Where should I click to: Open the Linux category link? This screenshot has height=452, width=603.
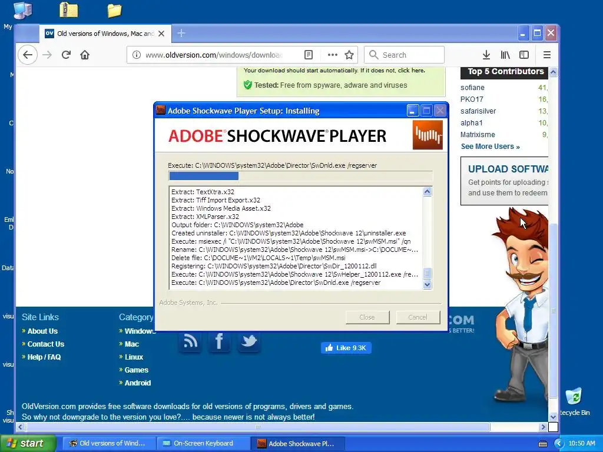[134, 357]
